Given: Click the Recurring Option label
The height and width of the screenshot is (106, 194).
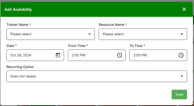Looking at the screenshot, I should [x=20, y=67].
